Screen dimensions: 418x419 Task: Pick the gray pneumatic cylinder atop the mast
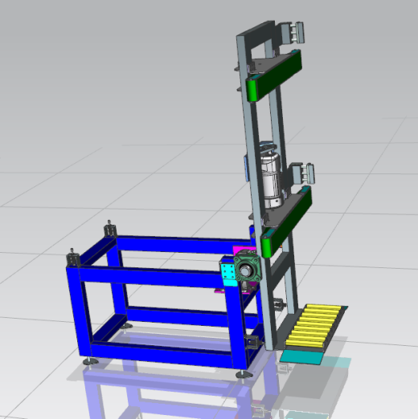click(x=293, y=33)
